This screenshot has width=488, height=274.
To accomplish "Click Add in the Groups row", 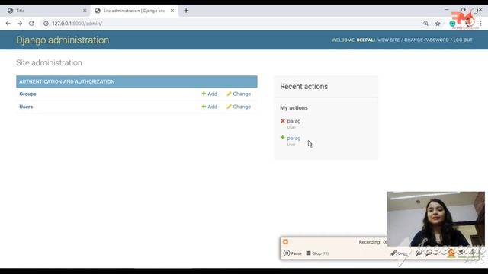I will coord(209,94).
